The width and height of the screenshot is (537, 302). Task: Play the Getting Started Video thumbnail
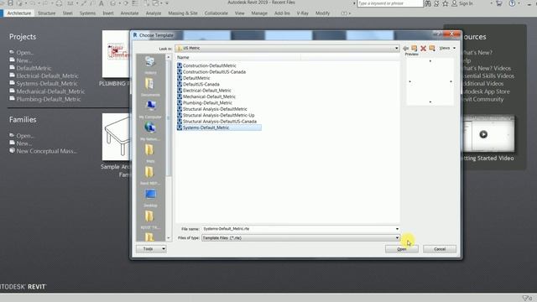483,134
